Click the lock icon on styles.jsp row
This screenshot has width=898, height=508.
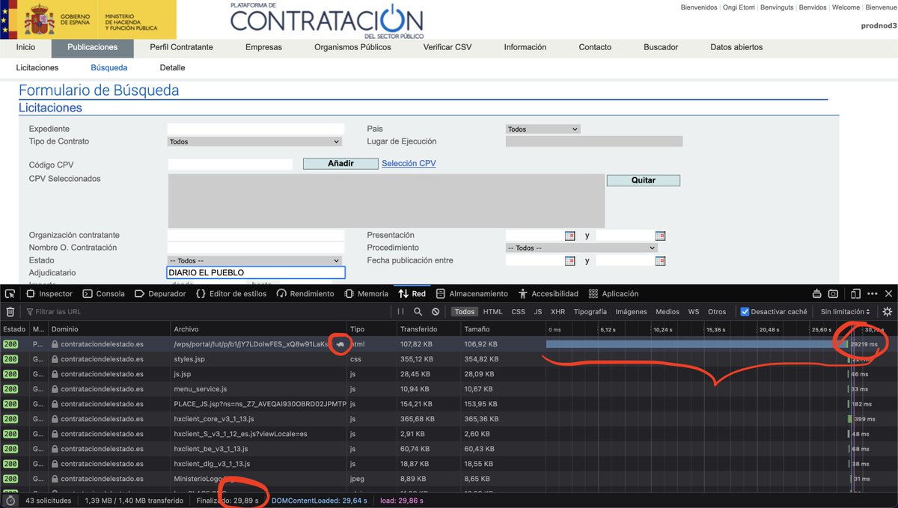coord(55,359)
